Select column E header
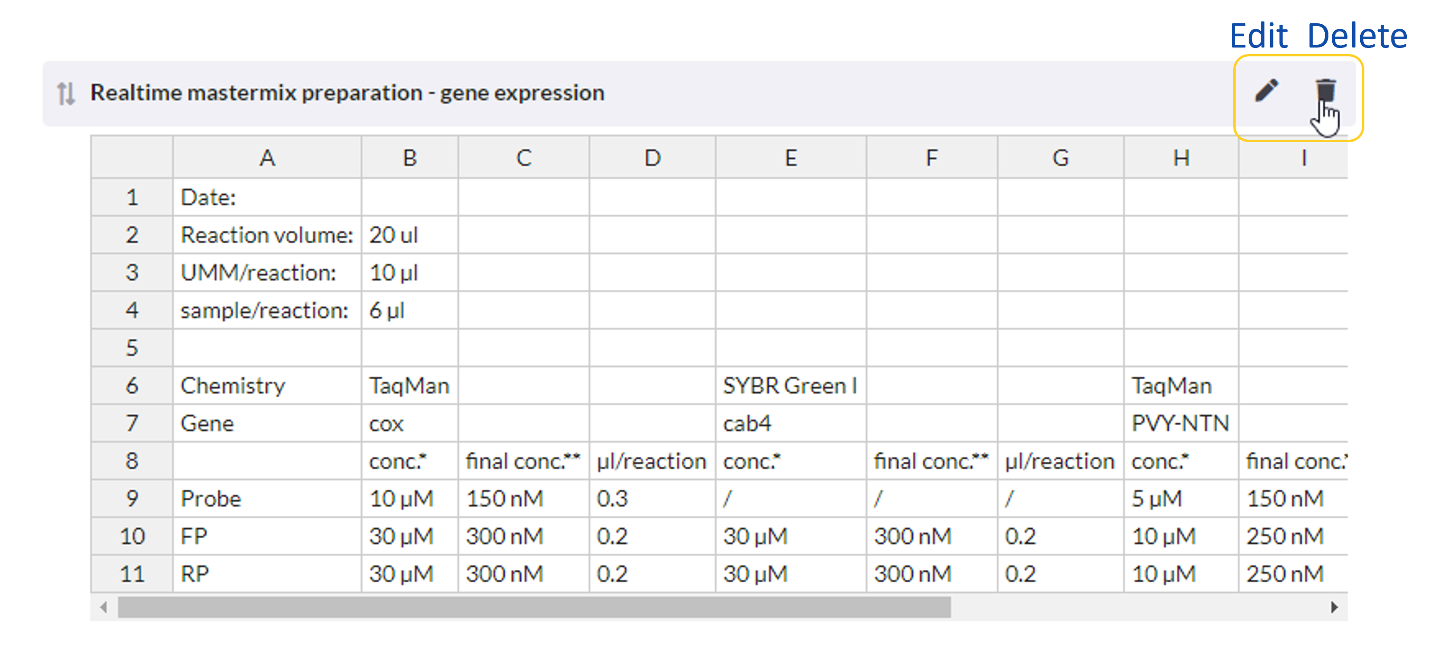Screen dimensions: 1432x649 point(791,158)
